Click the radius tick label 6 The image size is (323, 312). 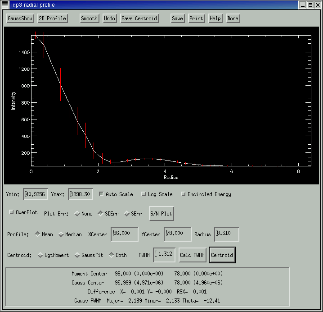(232, 171)
